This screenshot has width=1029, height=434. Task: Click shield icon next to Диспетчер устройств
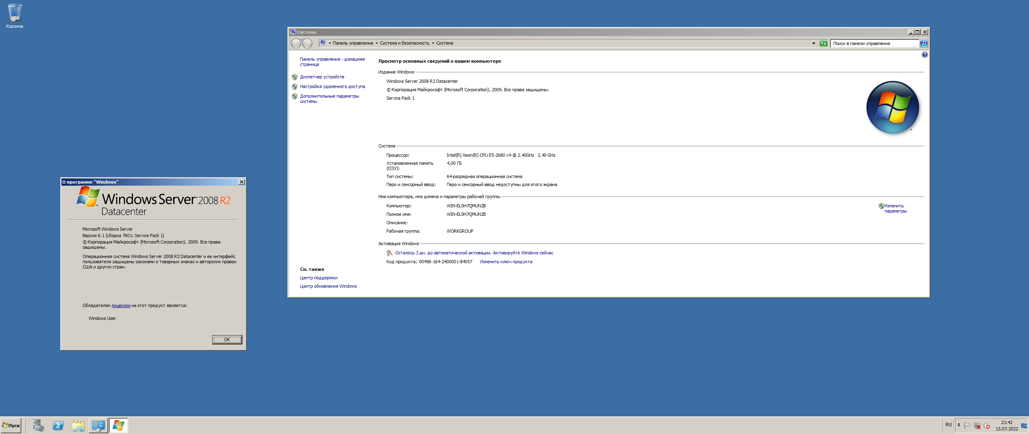(x=295, y=77)
